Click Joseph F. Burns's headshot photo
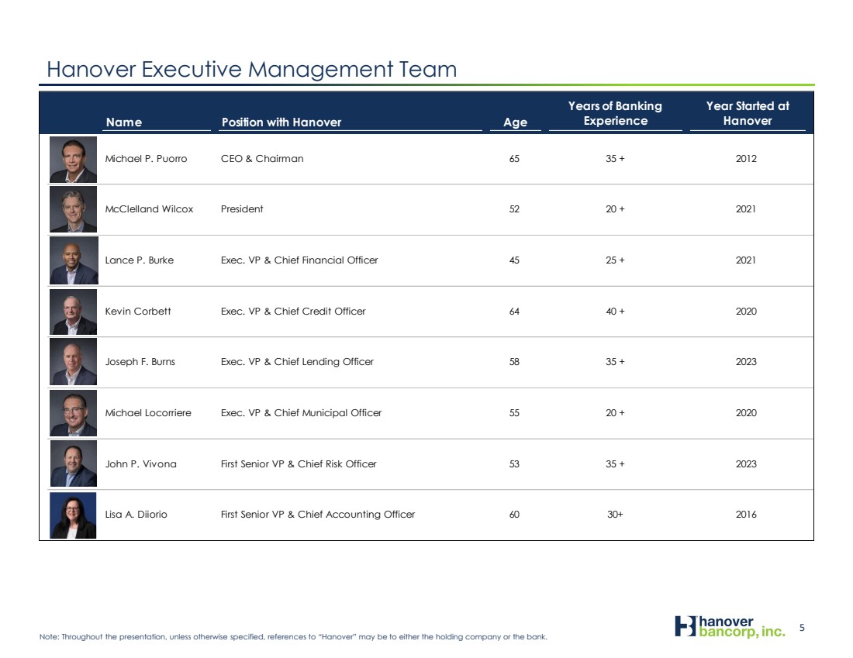 [x=74, y=362]
